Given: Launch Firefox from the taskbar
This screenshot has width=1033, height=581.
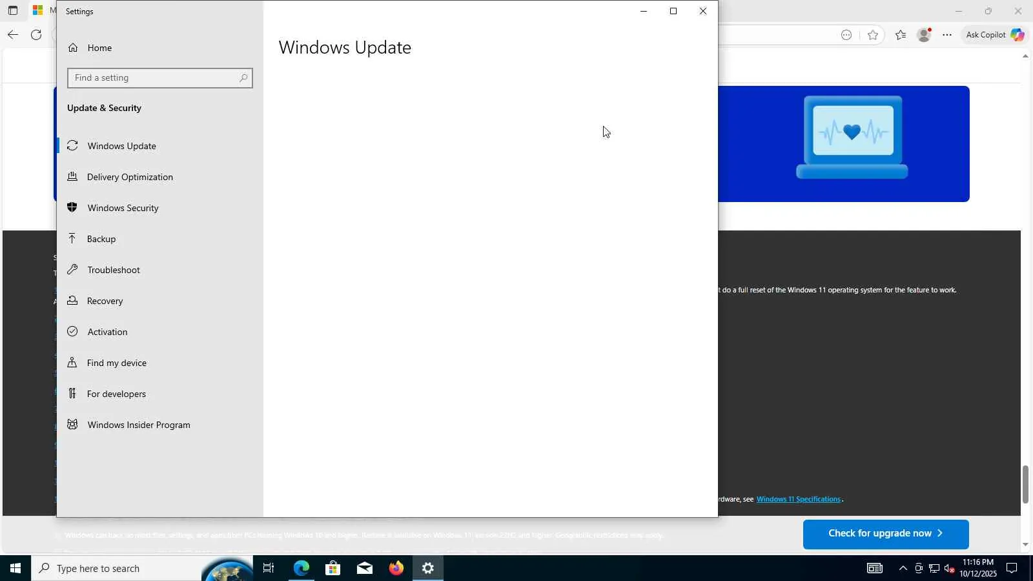Looking at the screenshot, I should pyautogui.click(x=396, y=568).
